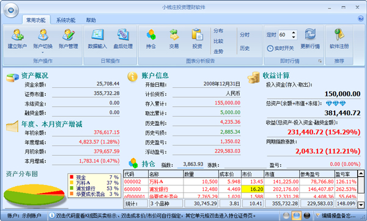Expand the 即时行情 group dialog launcher
This screenshot has height=221, width=367.
pyautogui.click(x=320, y=61)
